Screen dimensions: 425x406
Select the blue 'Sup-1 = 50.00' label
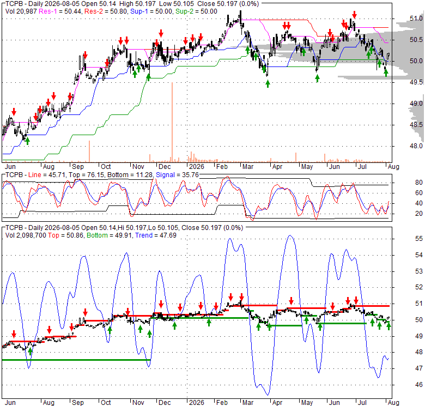[x=151, y=11]
